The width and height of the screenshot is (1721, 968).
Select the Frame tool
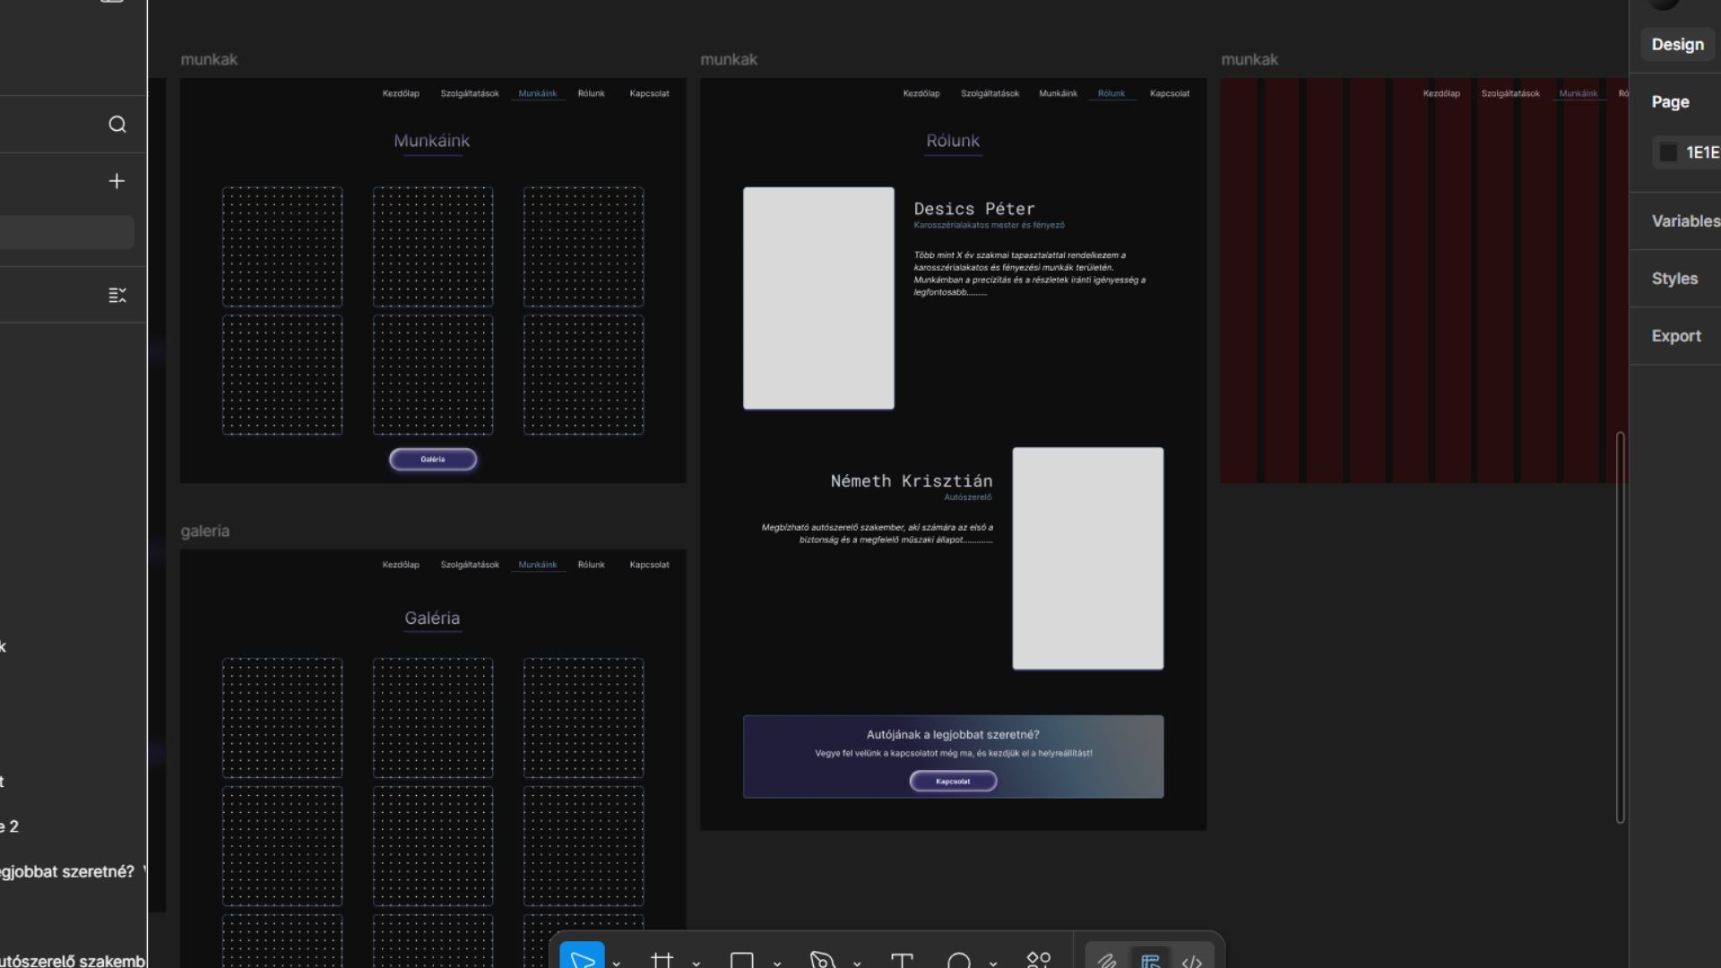[x=662, y=960]
